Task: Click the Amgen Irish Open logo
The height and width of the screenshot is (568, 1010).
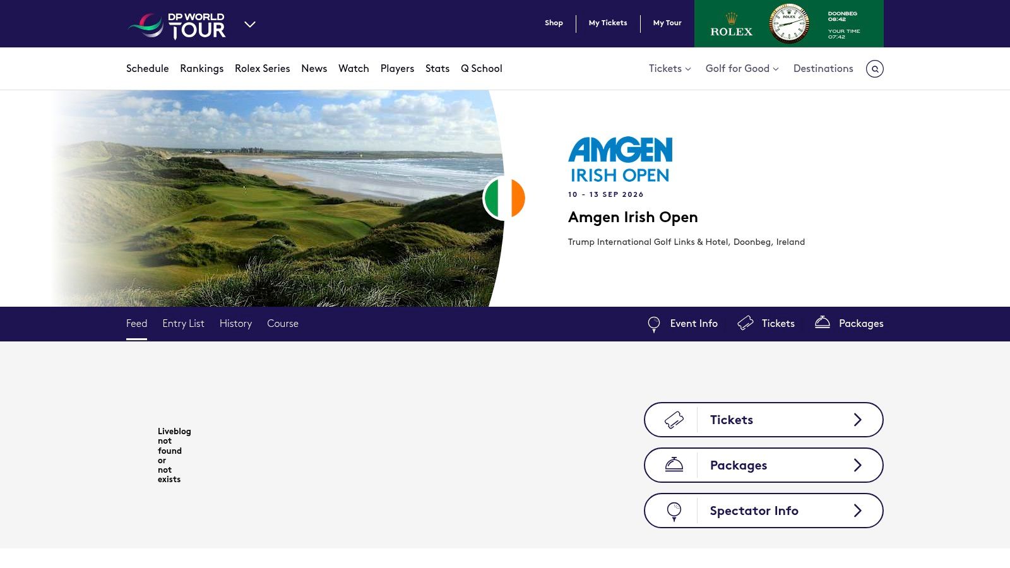Action: tap(620, 160)
